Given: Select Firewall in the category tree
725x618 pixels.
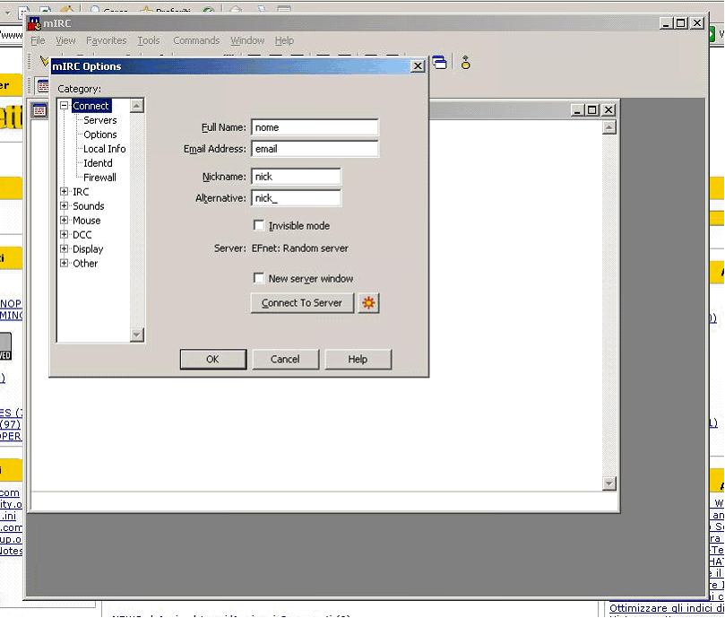Looking at the screenshot, I should (99, 178).
